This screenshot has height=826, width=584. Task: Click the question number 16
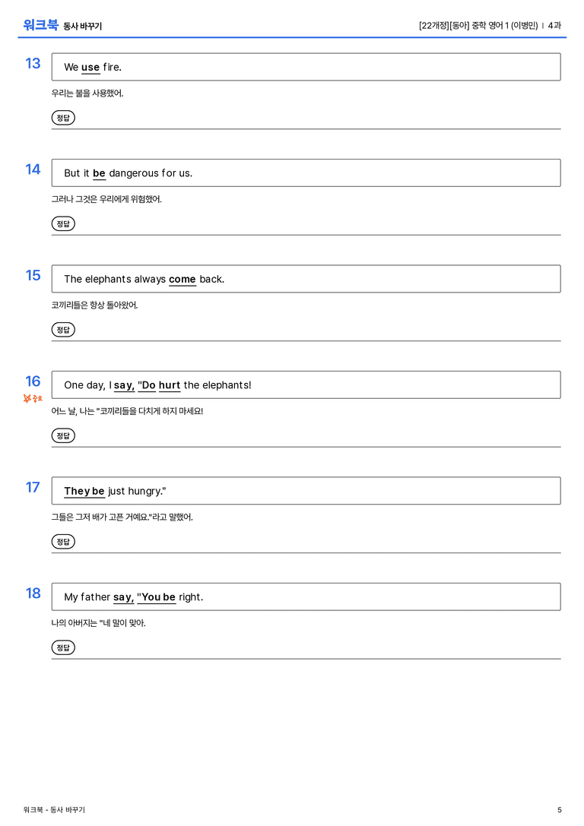coord(33,381)
